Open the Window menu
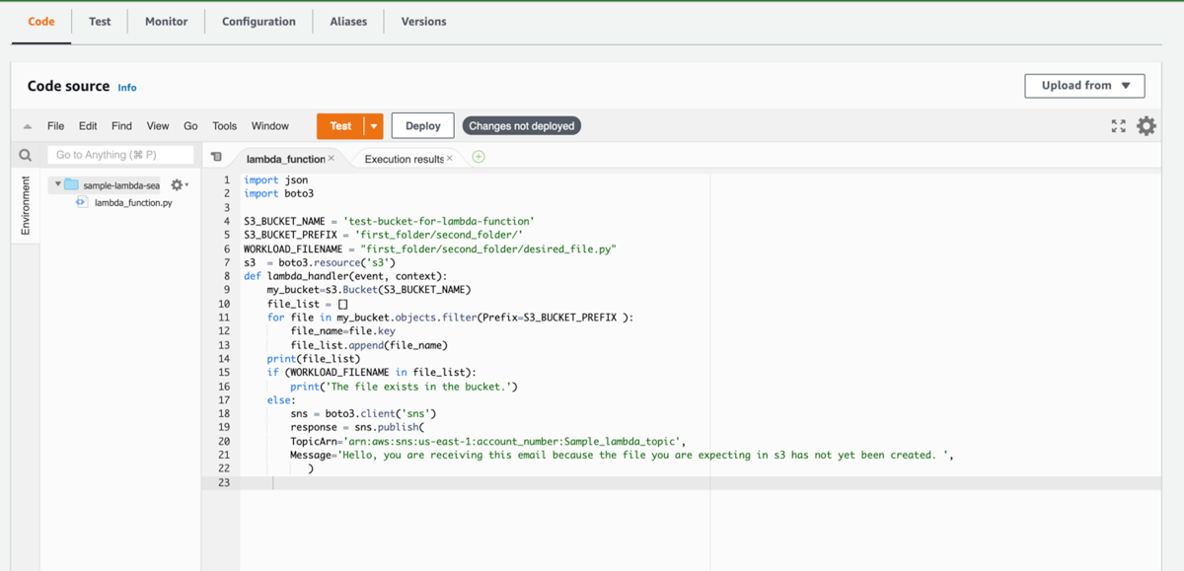 270,126
